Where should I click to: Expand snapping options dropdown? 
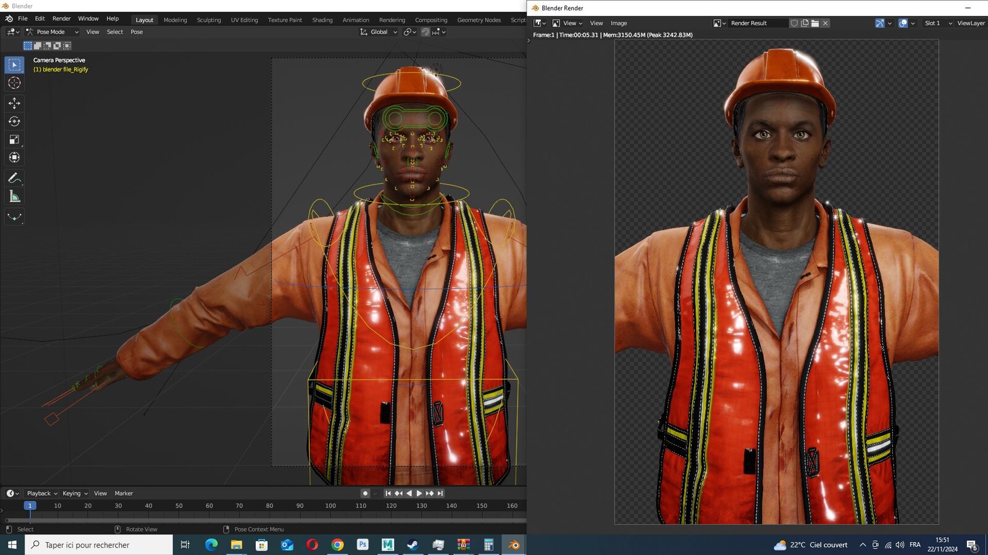coord(439,32)
